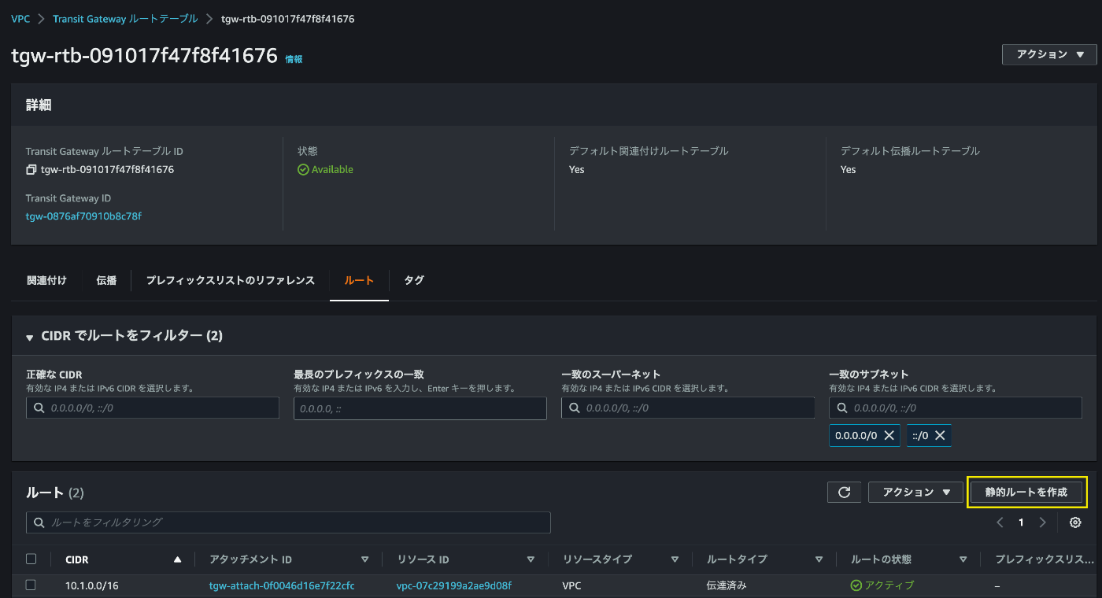Sort by ルートの状態 column
The width and height of the screenshot is (1102, 598).
click(963, 559)
